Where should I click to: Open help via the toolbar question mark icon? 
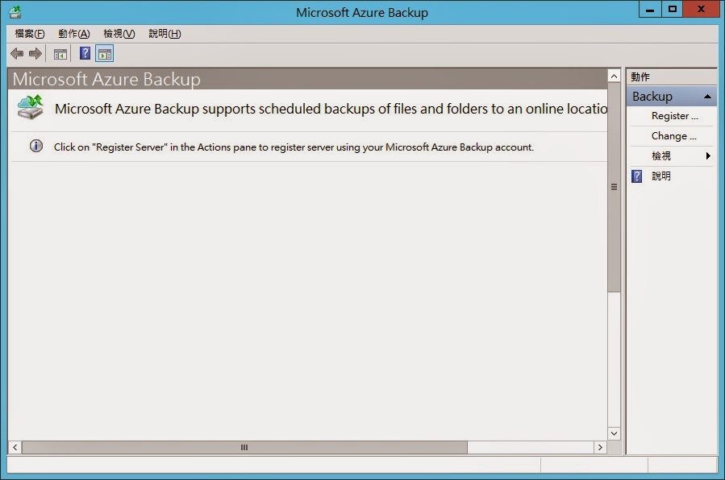(x=85, y=53)
